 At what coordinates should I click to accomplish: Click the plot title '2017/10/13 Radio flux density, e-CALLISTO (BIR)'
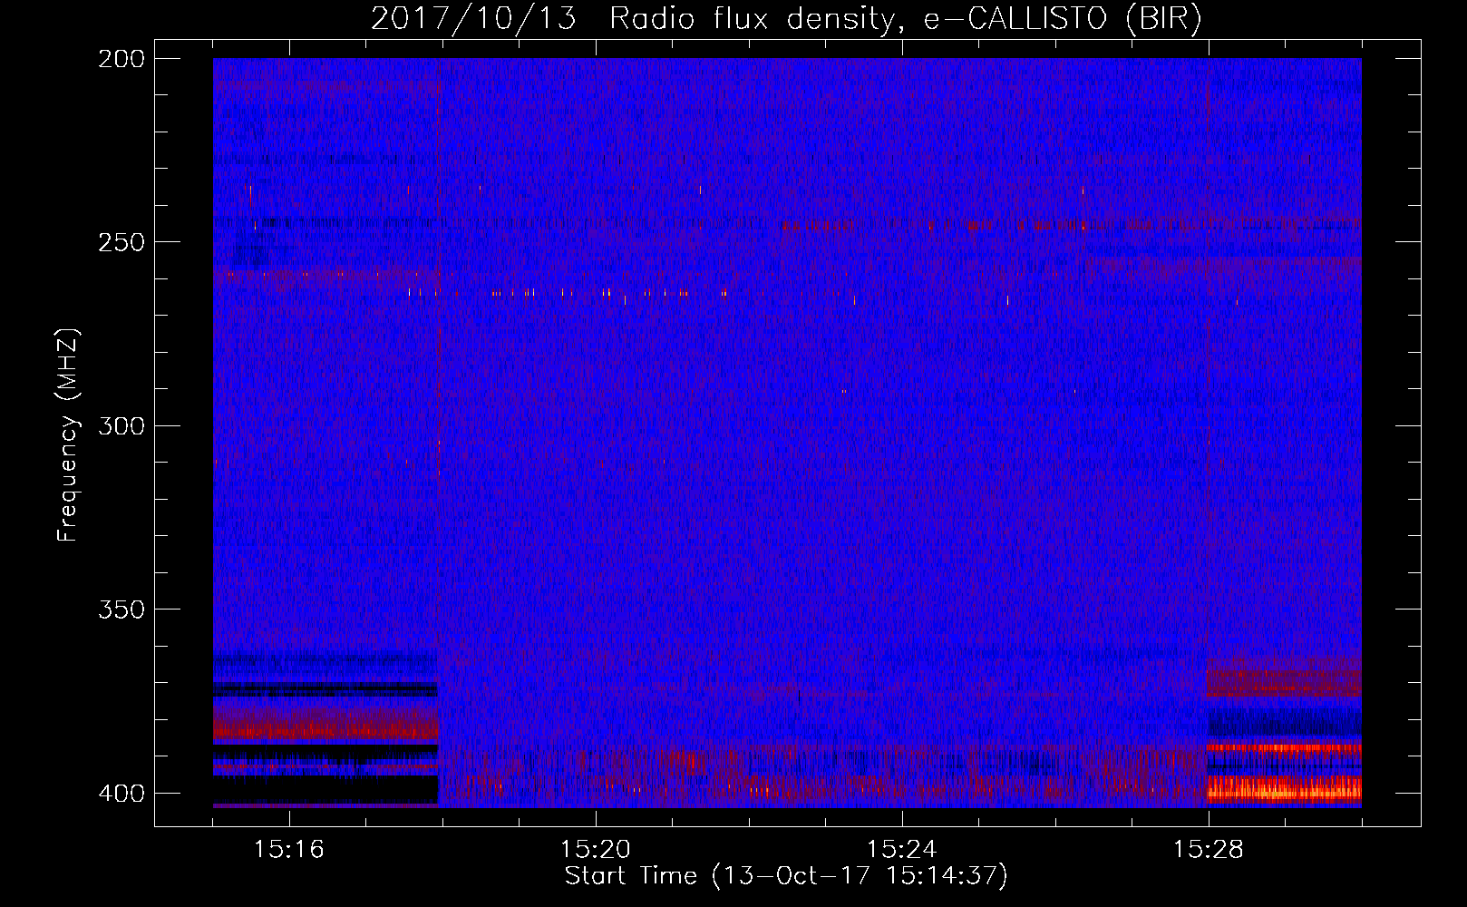tap(786, 18)
